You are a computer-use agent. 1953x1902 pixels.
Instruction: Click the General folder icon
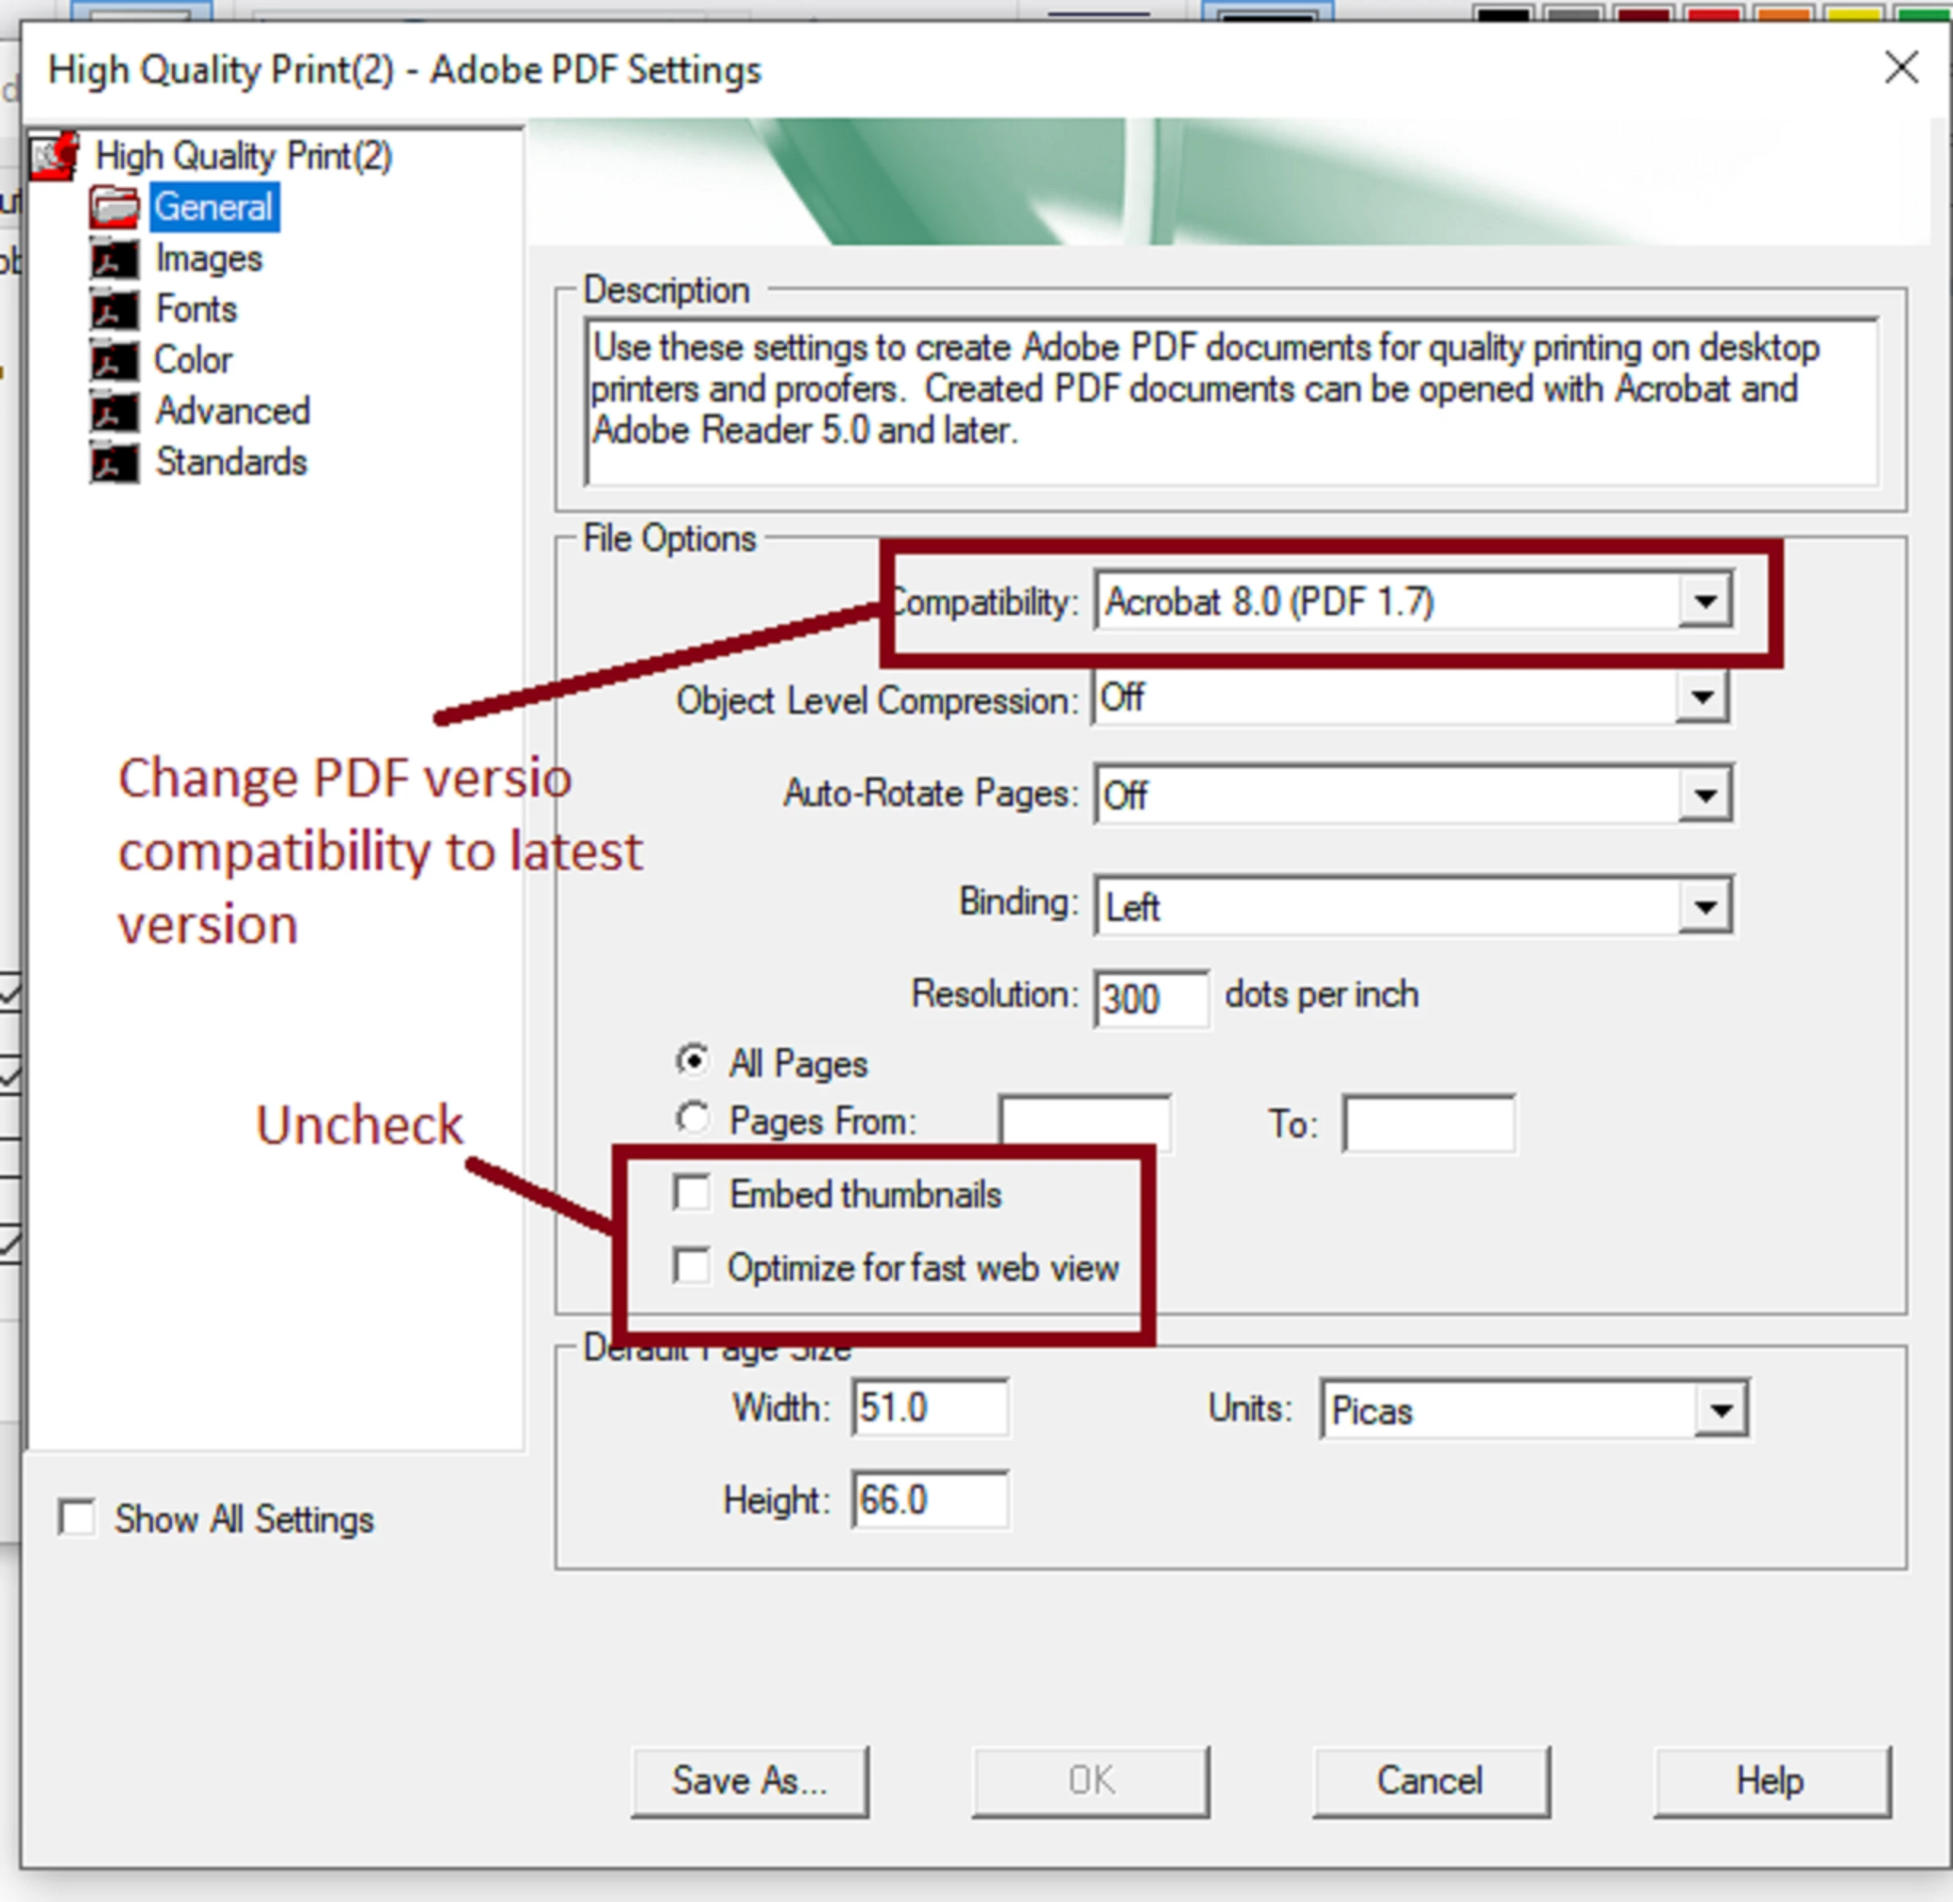click(x=115, y=207)
